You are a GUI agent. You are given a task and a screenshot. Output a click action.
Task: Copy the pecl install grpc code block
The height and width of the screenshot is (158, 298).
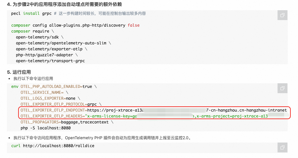tap(282, 15)
